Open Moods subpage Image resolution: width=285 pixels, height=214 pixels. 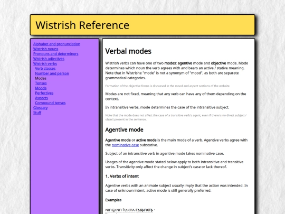41,88
